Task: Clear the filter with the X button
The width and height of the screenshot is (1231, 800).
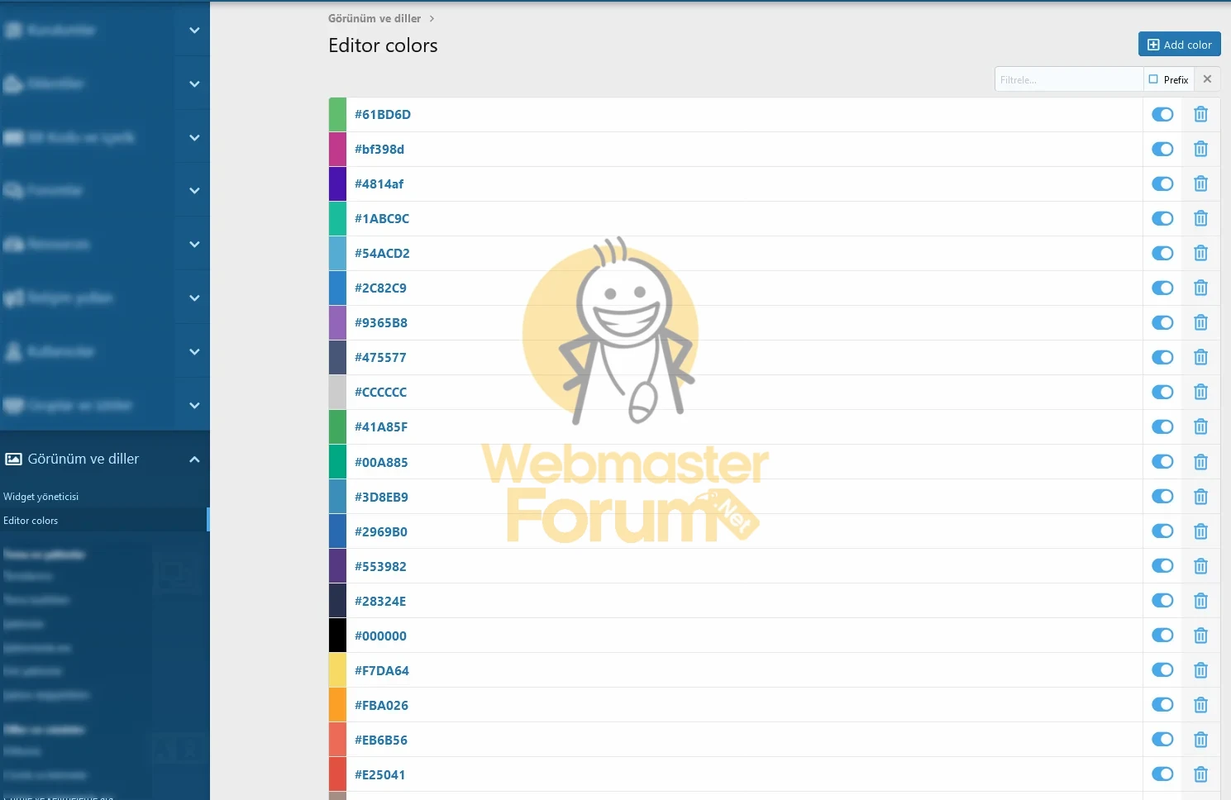Action: [1207, 79]
